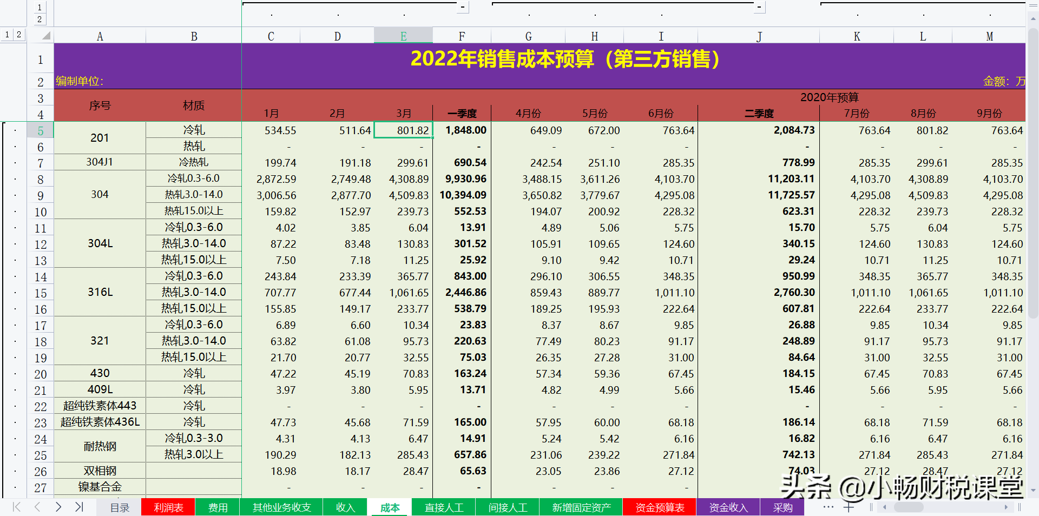Image resolution: width=1039 pixels, height=516 pixels.
Task: Click the previous sheet arrow icon
Action: pyautogui.click(x=37, y=507)
